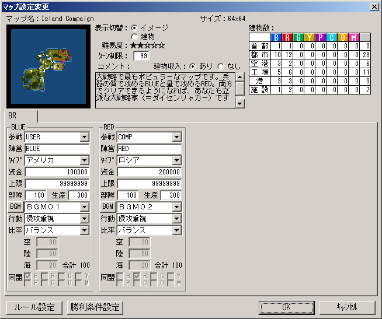The height and width of the screenshot is (319, 382).
Task: Toggle RED alliance checkbox for G/O
Action: [154, 279]
